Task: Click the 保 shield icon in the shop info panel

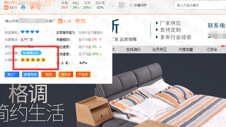Action: (78, 21)
